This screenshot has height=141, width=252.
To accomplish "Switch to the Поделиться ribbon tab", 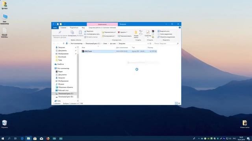I will point(74,28).
